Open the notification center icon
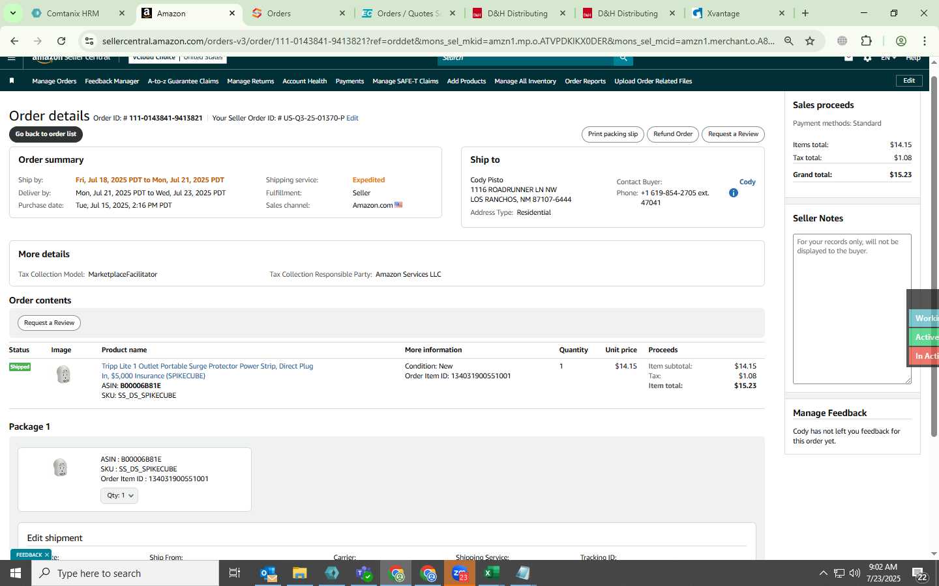Viewport: 939px width, 586px height. tap(920, 574)
